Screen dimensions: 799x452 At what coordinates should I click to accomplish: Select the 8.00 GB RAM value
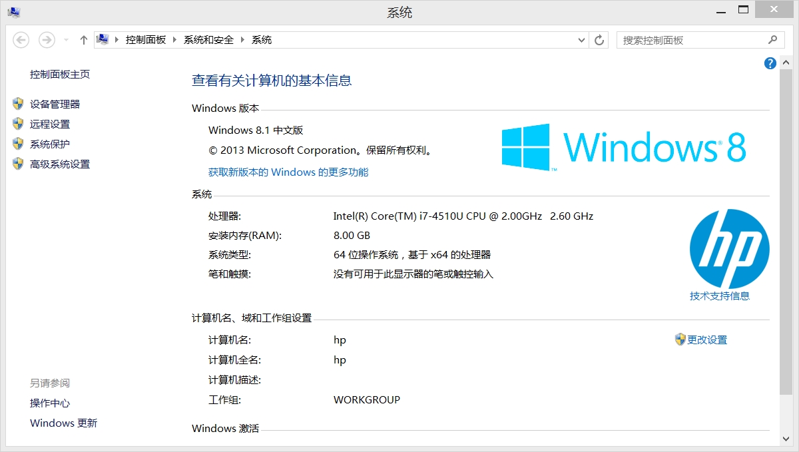click(352, 236)
